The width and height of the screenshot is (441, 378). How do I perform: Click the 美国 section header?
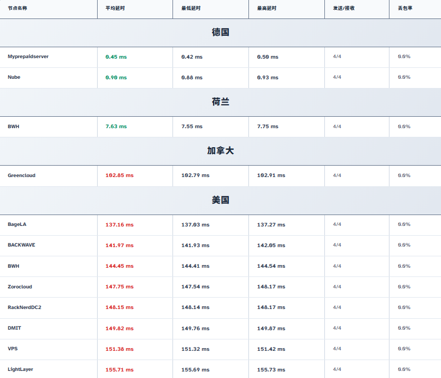point(220,200)
